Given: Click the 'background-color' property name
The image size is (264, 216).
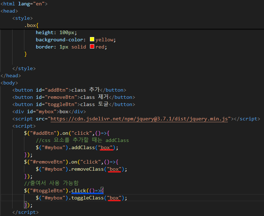Looking at the screenshot, I should pos(59,40).
